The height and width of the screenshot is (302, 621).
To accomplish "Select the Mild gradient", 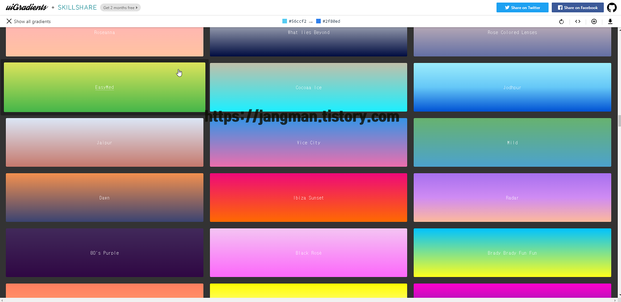I will [512, 142].
